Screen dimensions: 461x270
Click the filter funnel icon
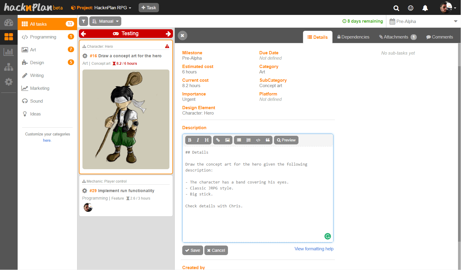pos(84,21)
